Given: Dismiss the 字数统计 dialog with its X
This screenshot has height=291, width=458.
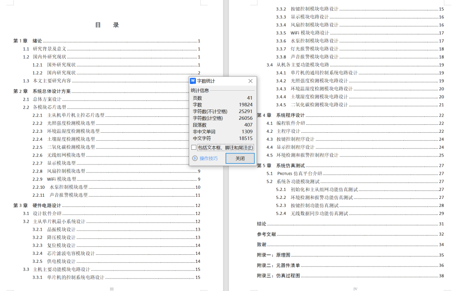Looking at the screenshot, I should pos(250,81).
